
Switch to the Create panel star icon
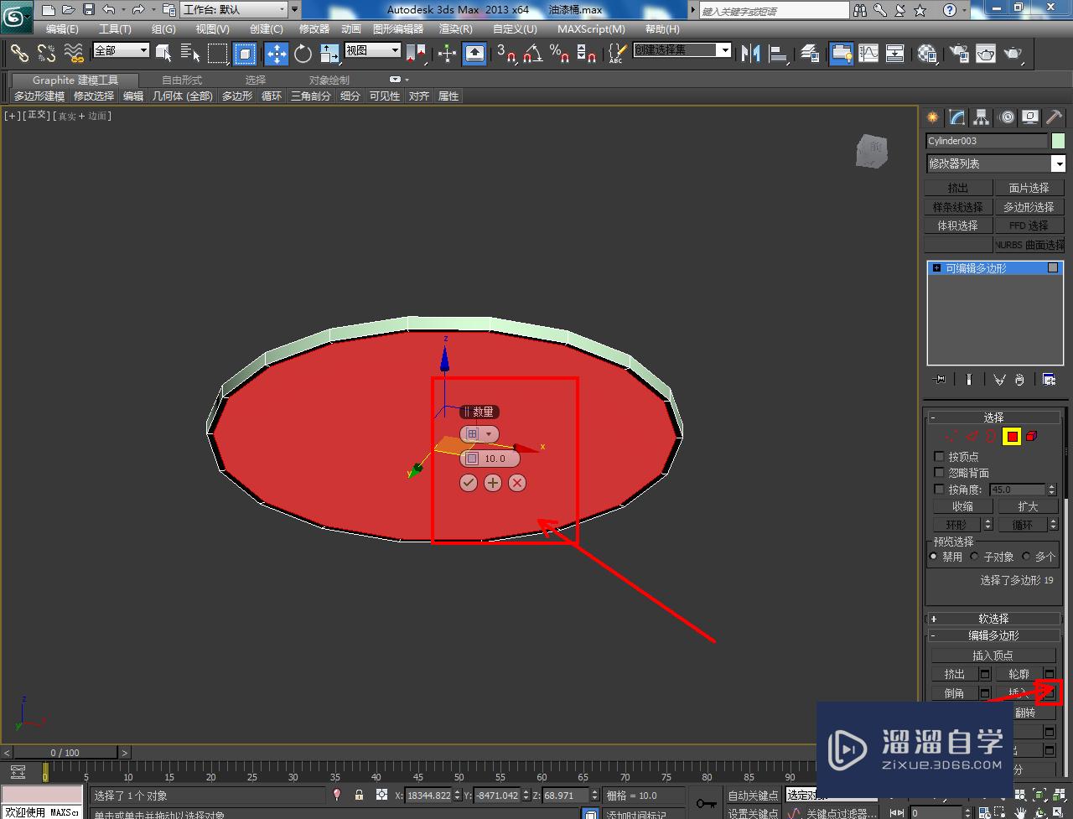(933, 117)
